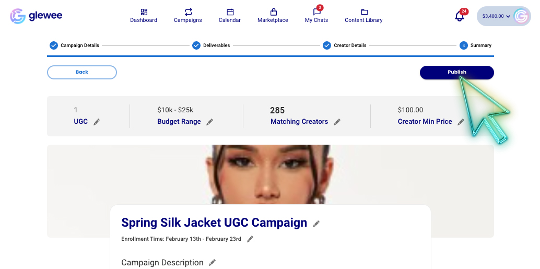This screenshot has width=540, height=269.
Task: Go to Campaigns in navigation
Action: [188, 16]
